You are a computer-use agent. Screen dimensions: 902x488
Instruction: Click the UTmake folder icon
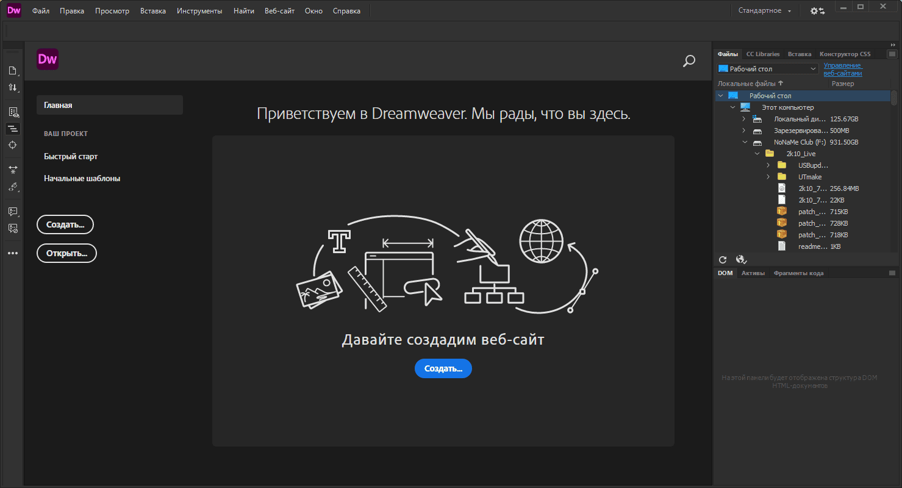pyautogui.click(x=782, y=176)
